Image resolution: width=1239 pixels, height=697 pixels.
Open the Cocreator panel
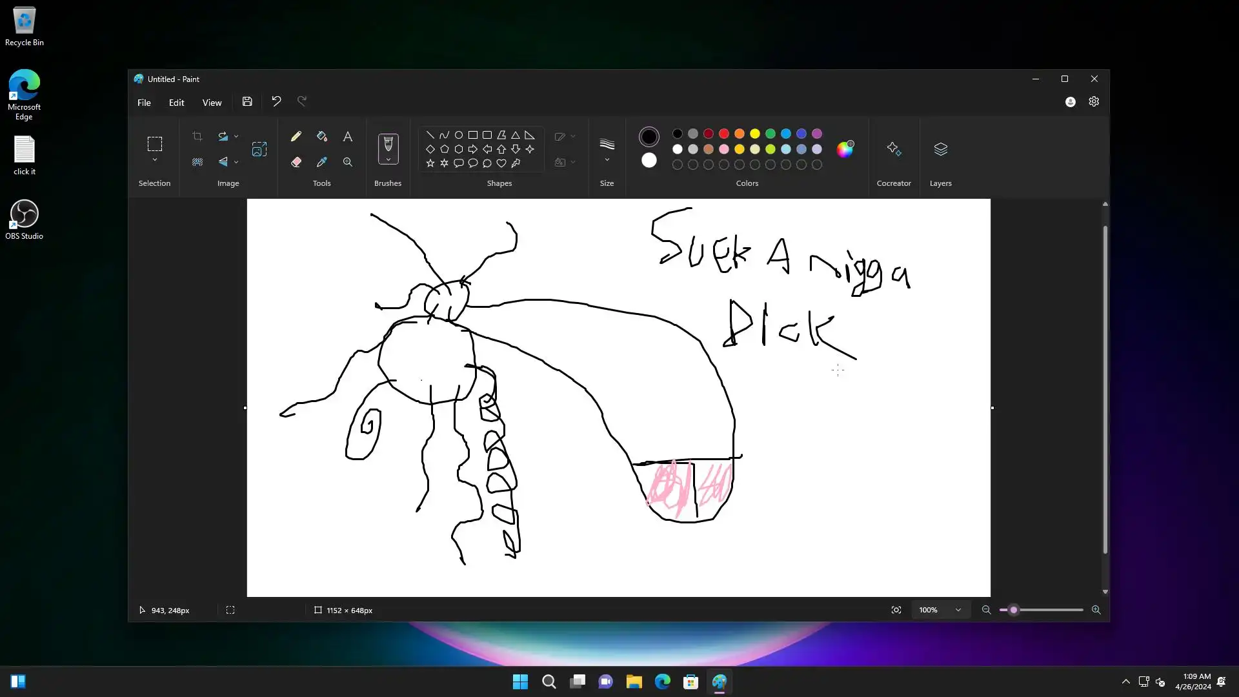[894, 149]
